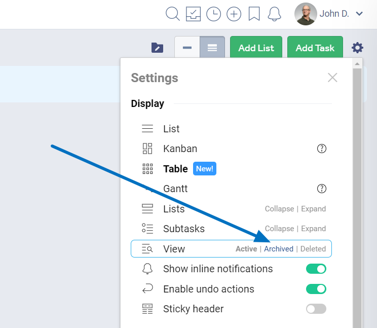This screenshot has height=328, width=377.
Task: Collapse all Lists
Action: pos(279,209)
